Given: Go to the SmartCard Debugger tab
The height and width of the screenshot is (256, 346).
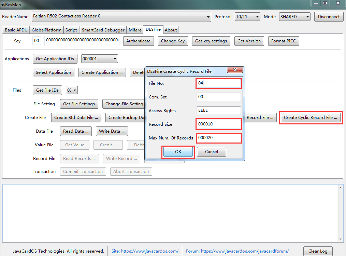Looking at the screenshot, I should click(x=103, y=30).
